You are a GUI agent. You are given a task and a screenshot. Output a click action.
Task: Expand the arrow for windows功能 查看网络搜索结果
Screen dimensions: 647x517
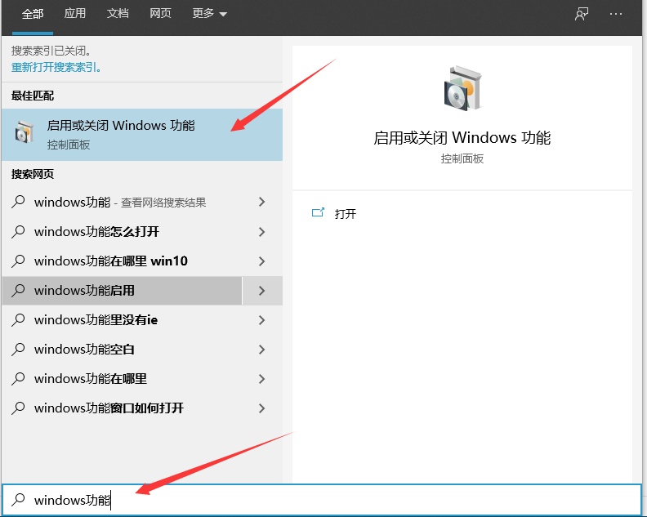261,202
